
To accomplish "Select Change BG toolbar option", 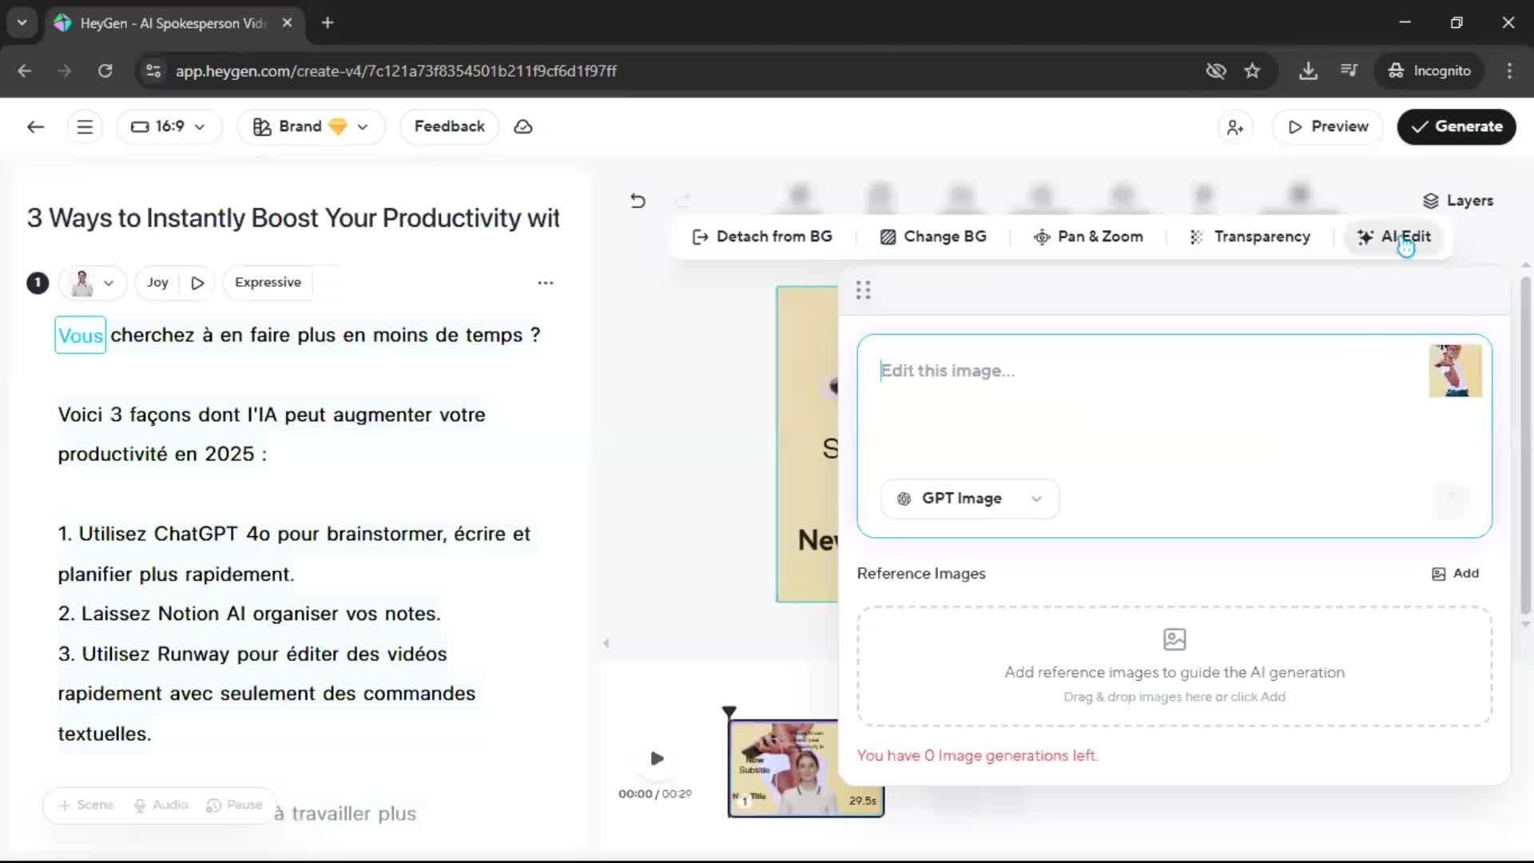I will pyautogui.click(x=933, y=237).
